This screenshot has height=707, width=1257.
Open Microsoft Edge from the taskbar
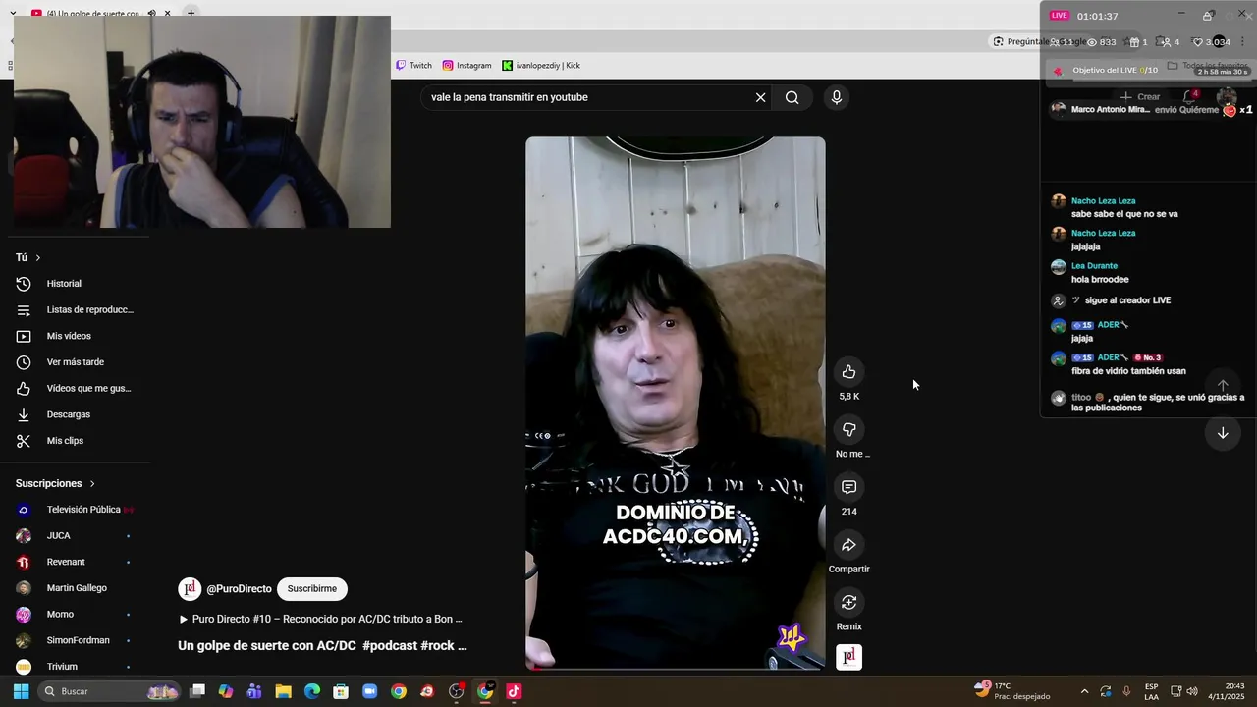312,691
